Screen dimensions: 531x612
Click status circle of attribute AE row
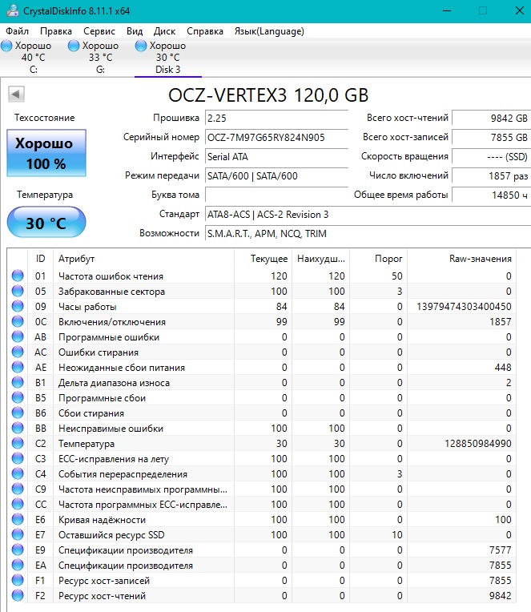tap(18, 367)
